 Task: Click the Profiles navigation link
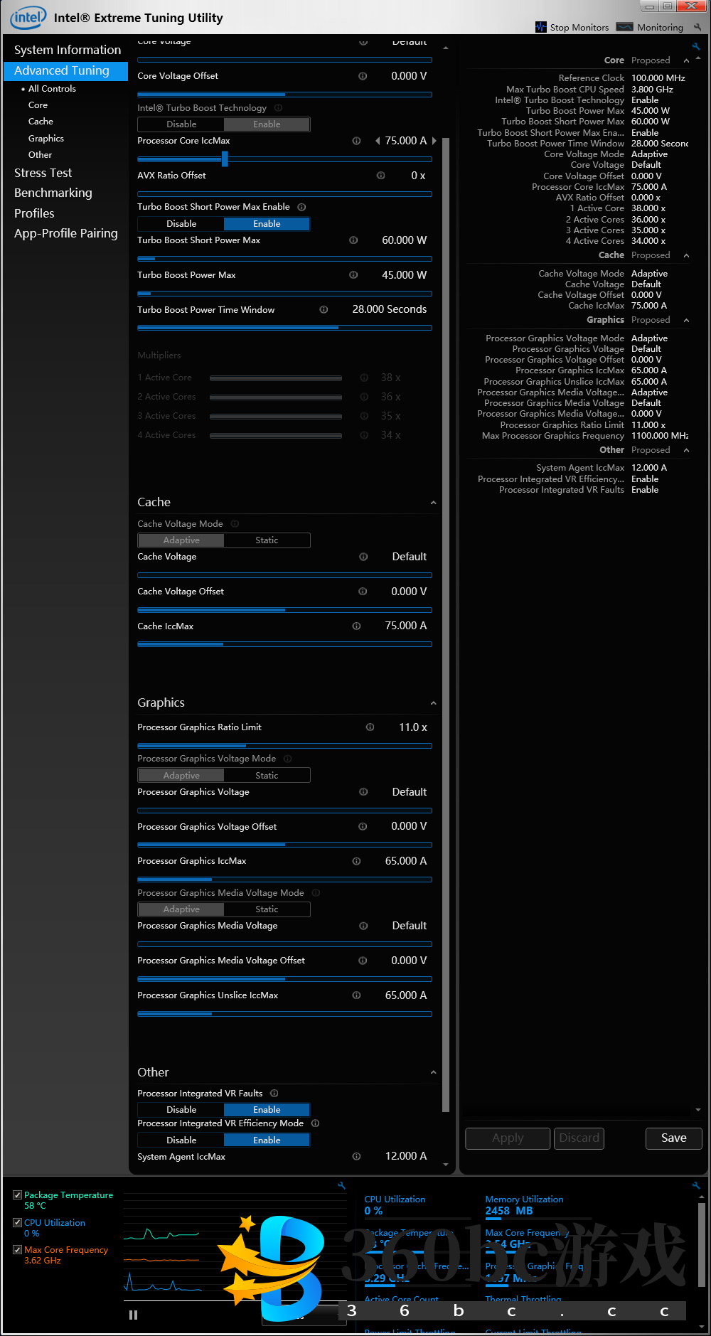tap(34, 213)
